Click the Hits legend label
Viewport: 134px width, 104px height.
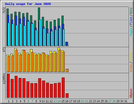point(131,11)
